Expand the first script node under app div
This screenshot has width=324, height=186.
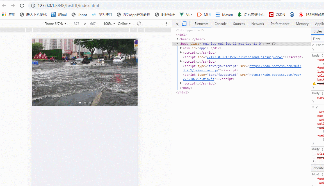click(x=181, y=53)
